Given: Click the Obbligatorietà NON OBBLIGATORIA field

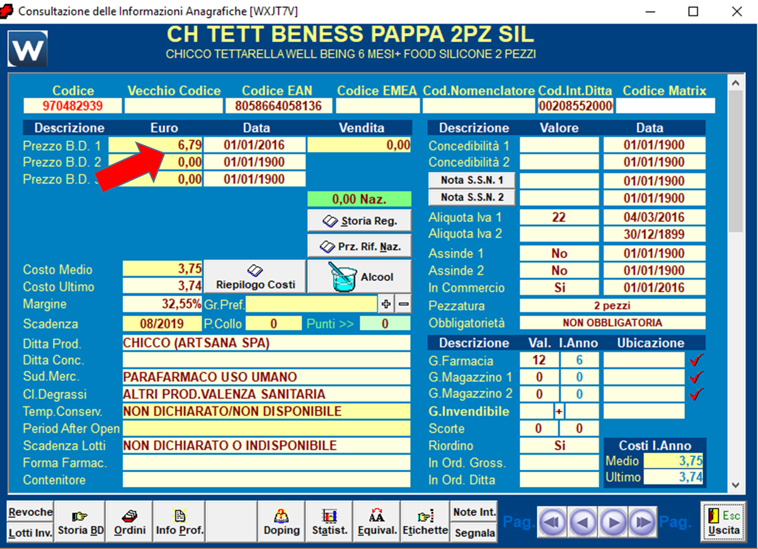Looking at the screenshot, I should 612,322.
